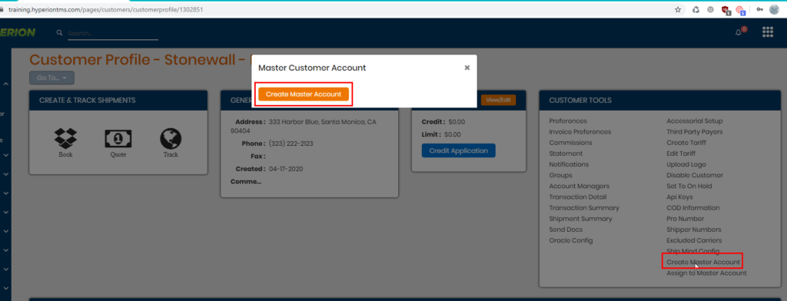Click the browser address bar URL
The image size is (787, 301).
coord(105,9)
